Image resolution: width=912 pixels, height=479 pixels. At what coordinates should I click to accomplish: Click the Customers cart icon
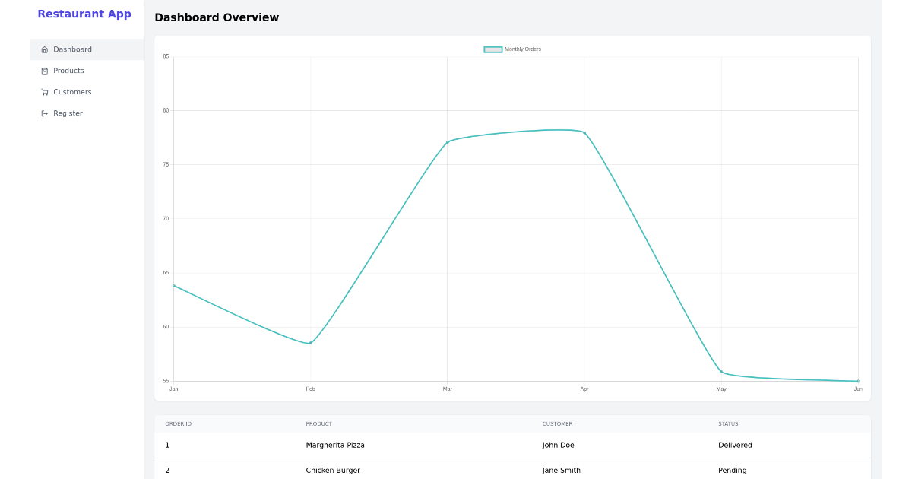point(44,92)
